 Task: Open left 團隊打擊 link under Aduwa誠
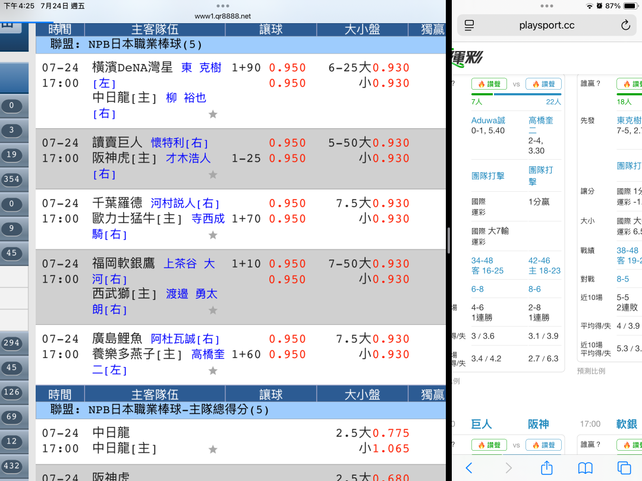pyautogui.click(x=487, y=176)
